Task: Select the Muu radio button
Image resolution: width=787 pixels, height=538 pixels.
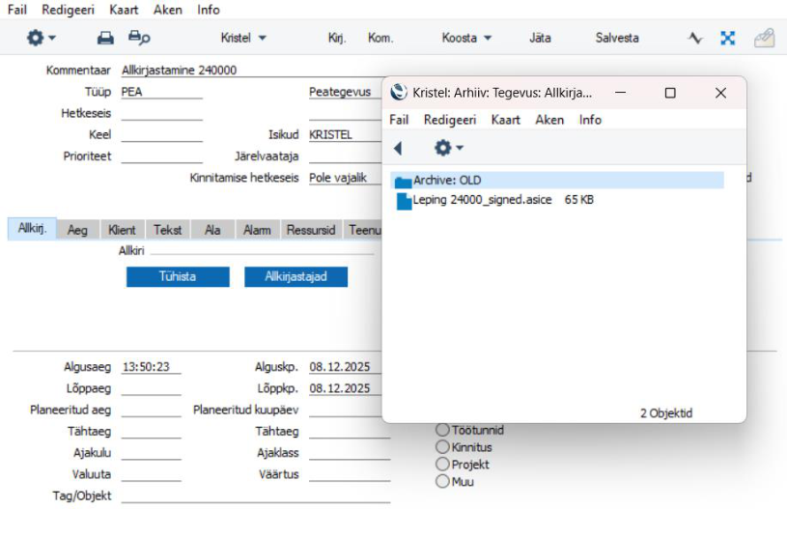Action: point(442,481)
